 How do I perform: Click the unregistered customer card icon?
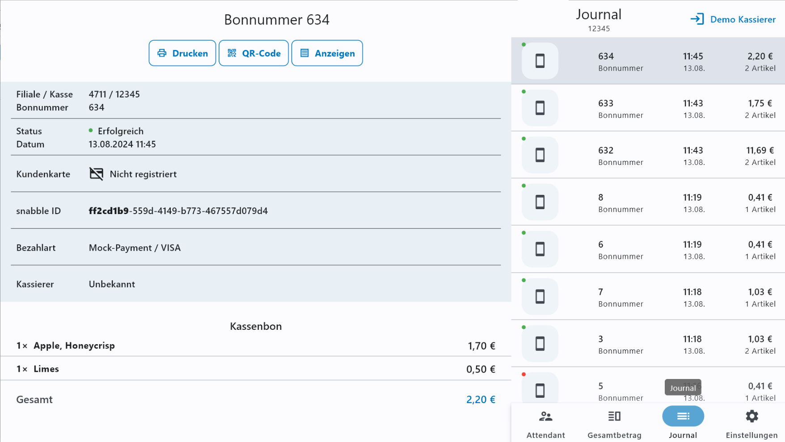pyautogui.click(x=96, y=173)
